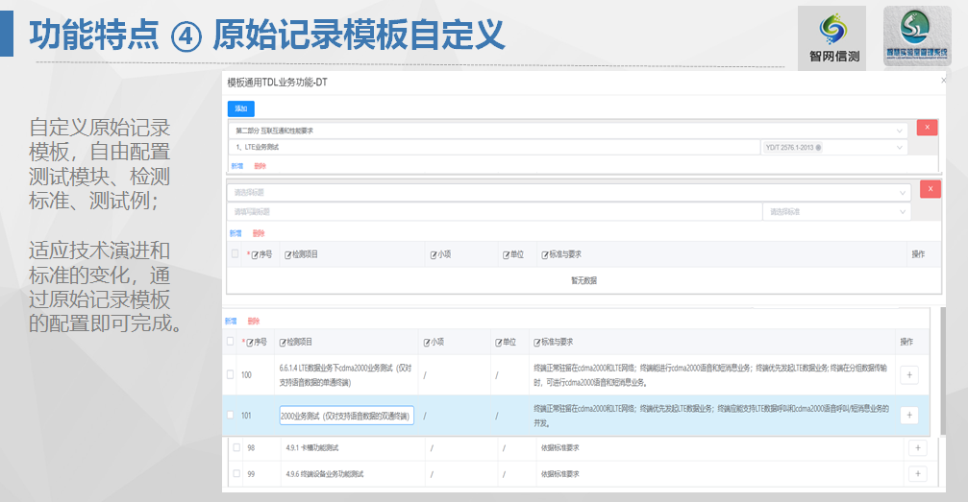968x502 pixels.
Task: Click the 标准与要求 text in row 101
Action: (711, 416)
